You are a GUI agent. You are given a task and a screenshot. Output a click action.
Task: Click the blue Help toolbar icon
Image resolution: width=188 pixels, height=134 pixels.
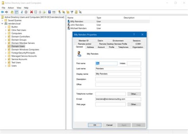(50, 12)
